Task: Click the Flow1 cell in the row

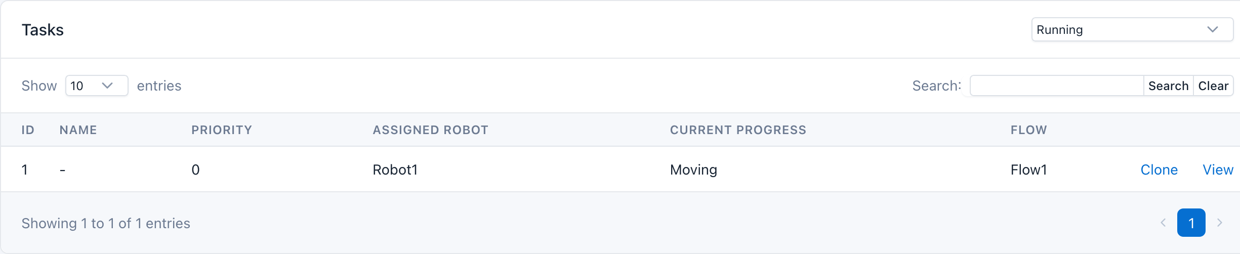Action: pos(1028,170)
